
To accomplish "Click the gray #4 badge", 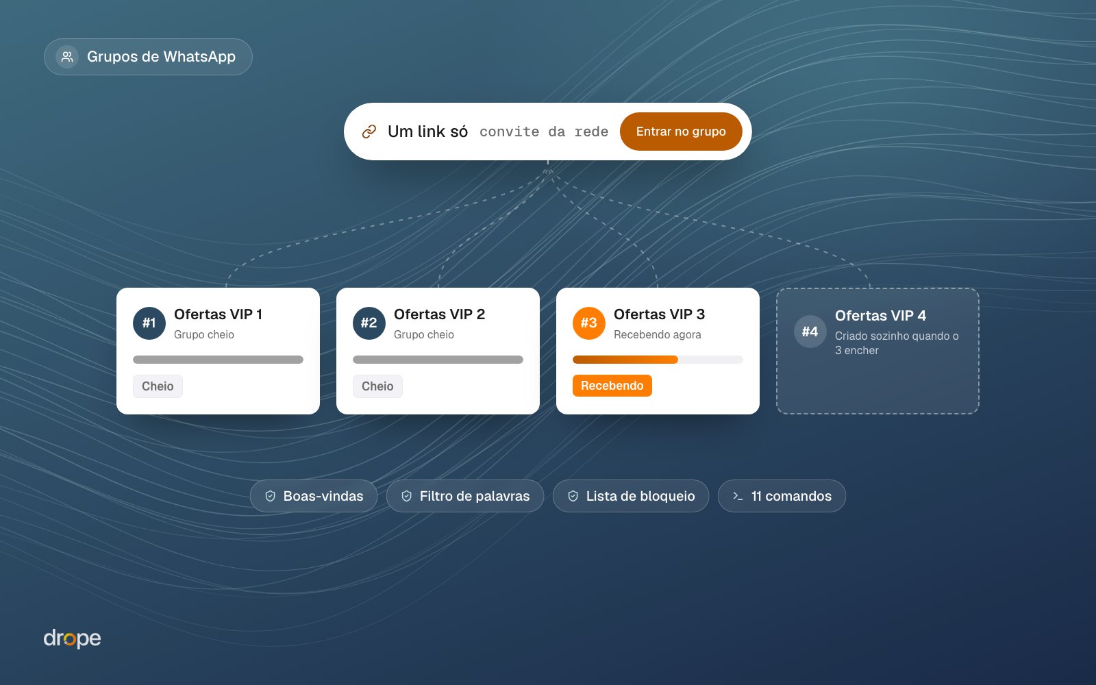I will 810,332.
